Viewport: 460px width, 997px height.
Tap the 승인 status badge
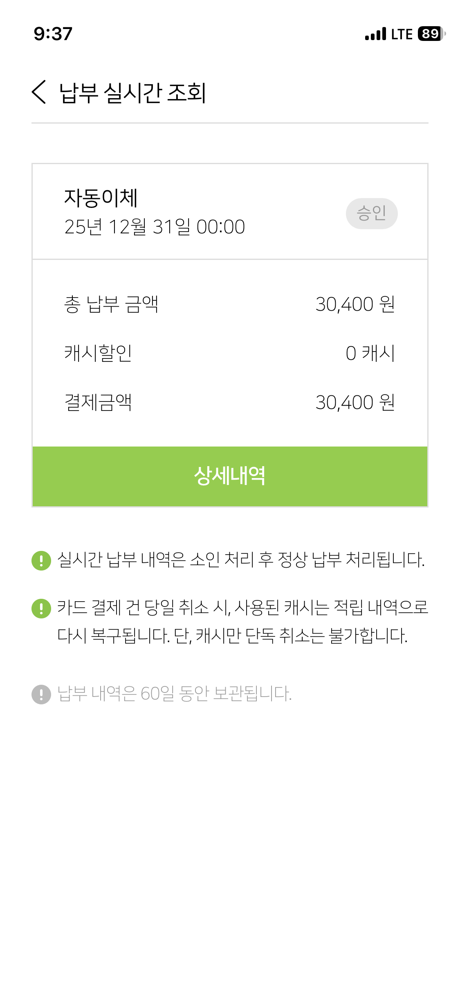[x=371, y=213]
